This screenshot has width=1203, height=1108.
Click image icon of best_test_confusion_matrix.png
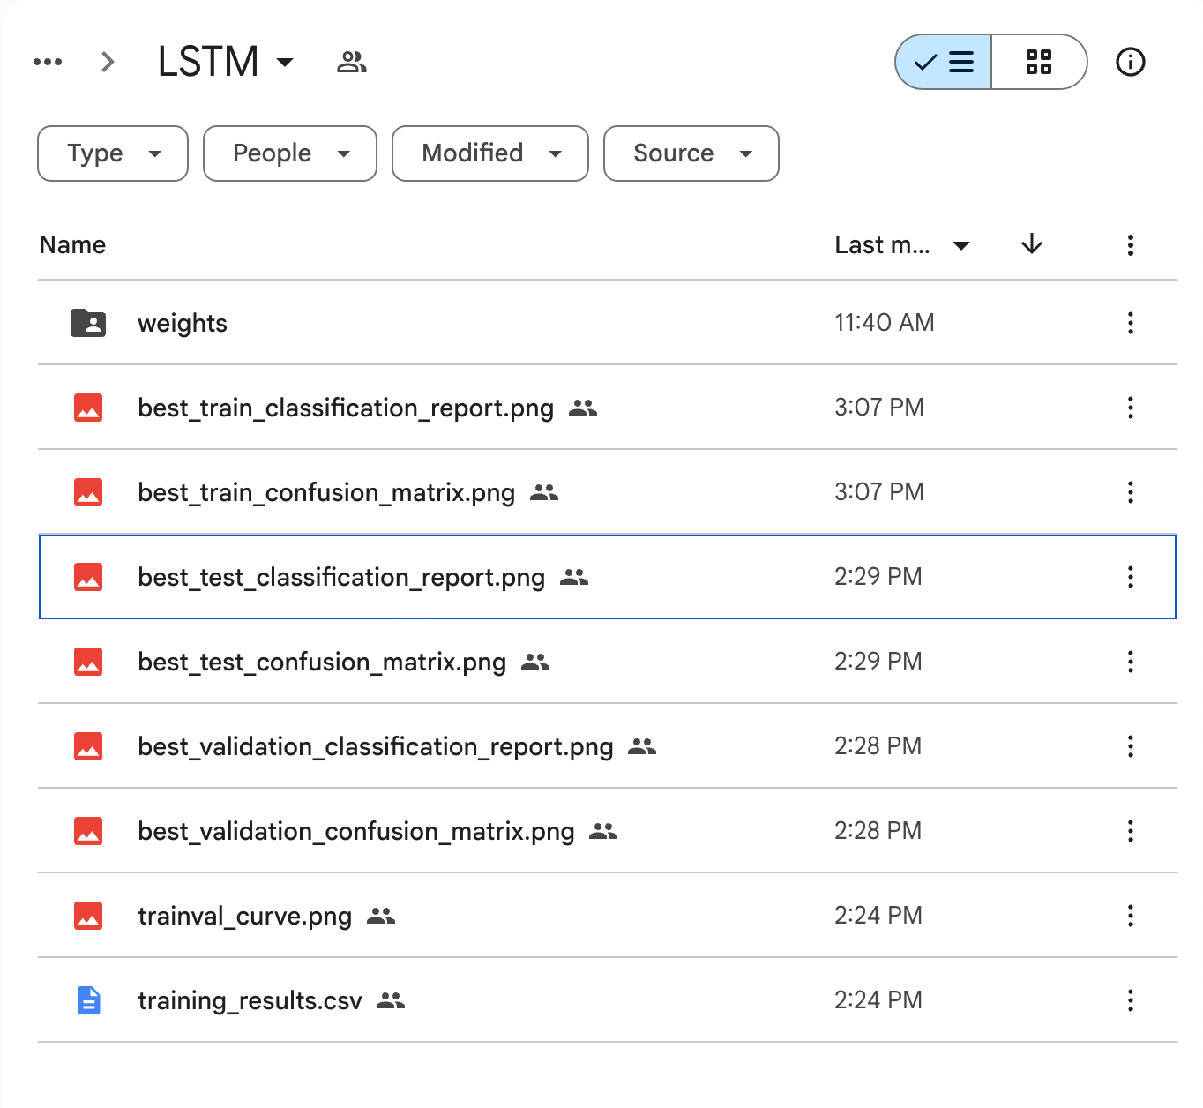tap(88, 662)
